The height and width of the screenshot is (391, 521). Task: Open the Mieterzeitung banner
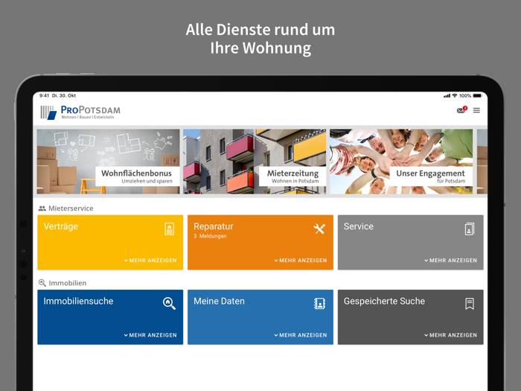pyautogui.click(x=255, y=162)
